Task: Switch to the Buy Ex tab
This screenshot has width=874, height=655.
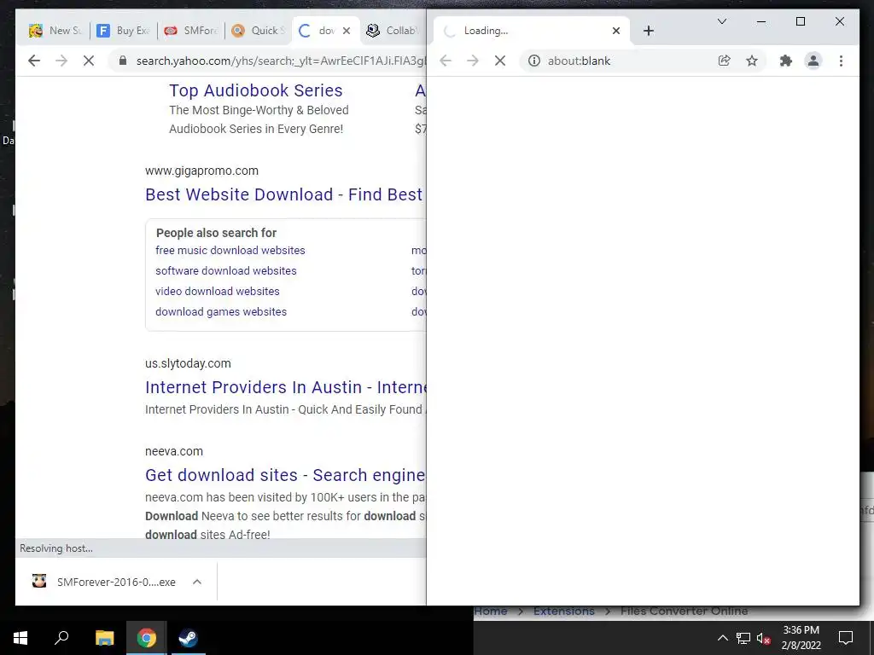Action: [x=123, y=31]
